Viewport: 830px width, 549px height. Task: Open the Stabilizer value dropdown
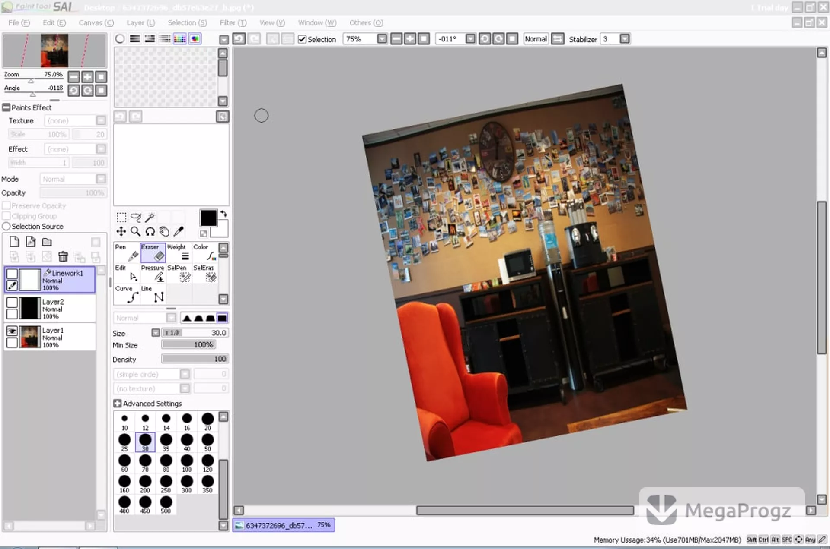[624, 39]
